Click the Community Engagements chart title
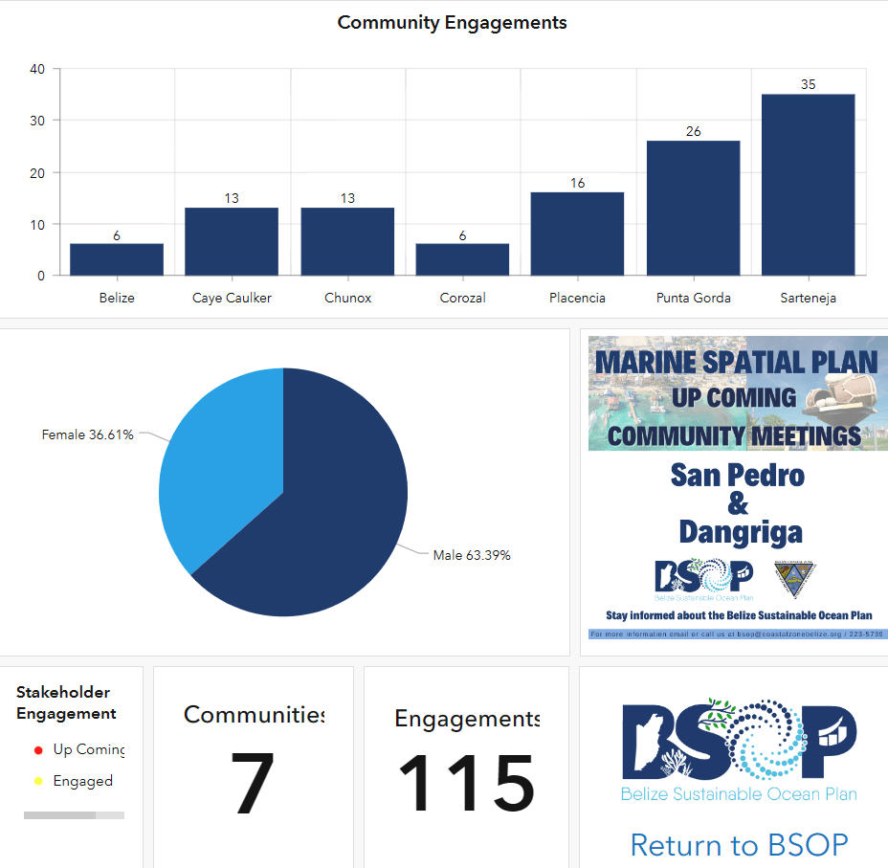888x868 pixels. click(452, 22)
